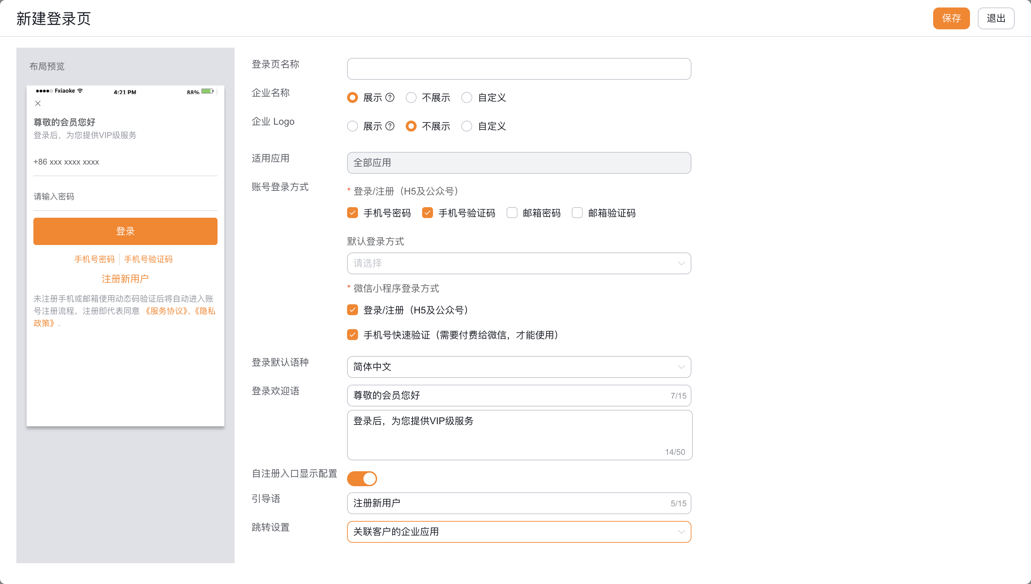This screenshot has height=584, width=1031.
Task: Click the preview 请输入密码 field
Action: click(x=125, y=197)
